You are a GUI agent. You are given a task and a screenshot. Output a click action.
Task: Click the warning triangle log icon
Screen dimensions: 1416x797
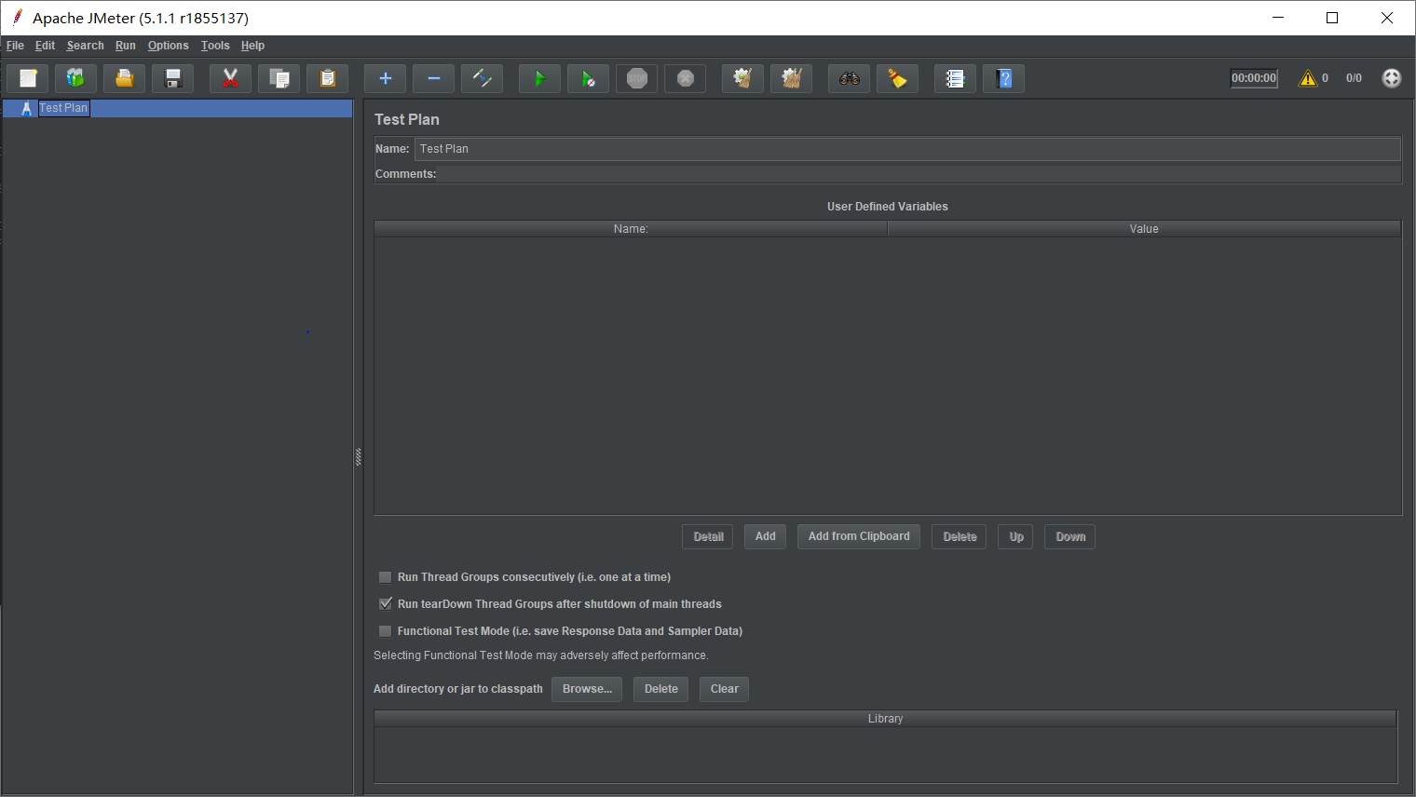tap(1308, 78)
